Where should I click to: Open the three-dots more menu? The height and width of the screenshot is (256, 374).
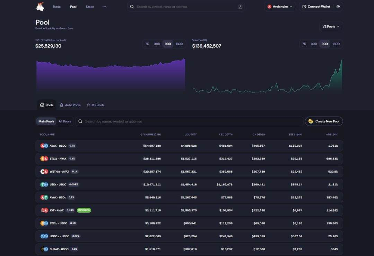[104, 7]
